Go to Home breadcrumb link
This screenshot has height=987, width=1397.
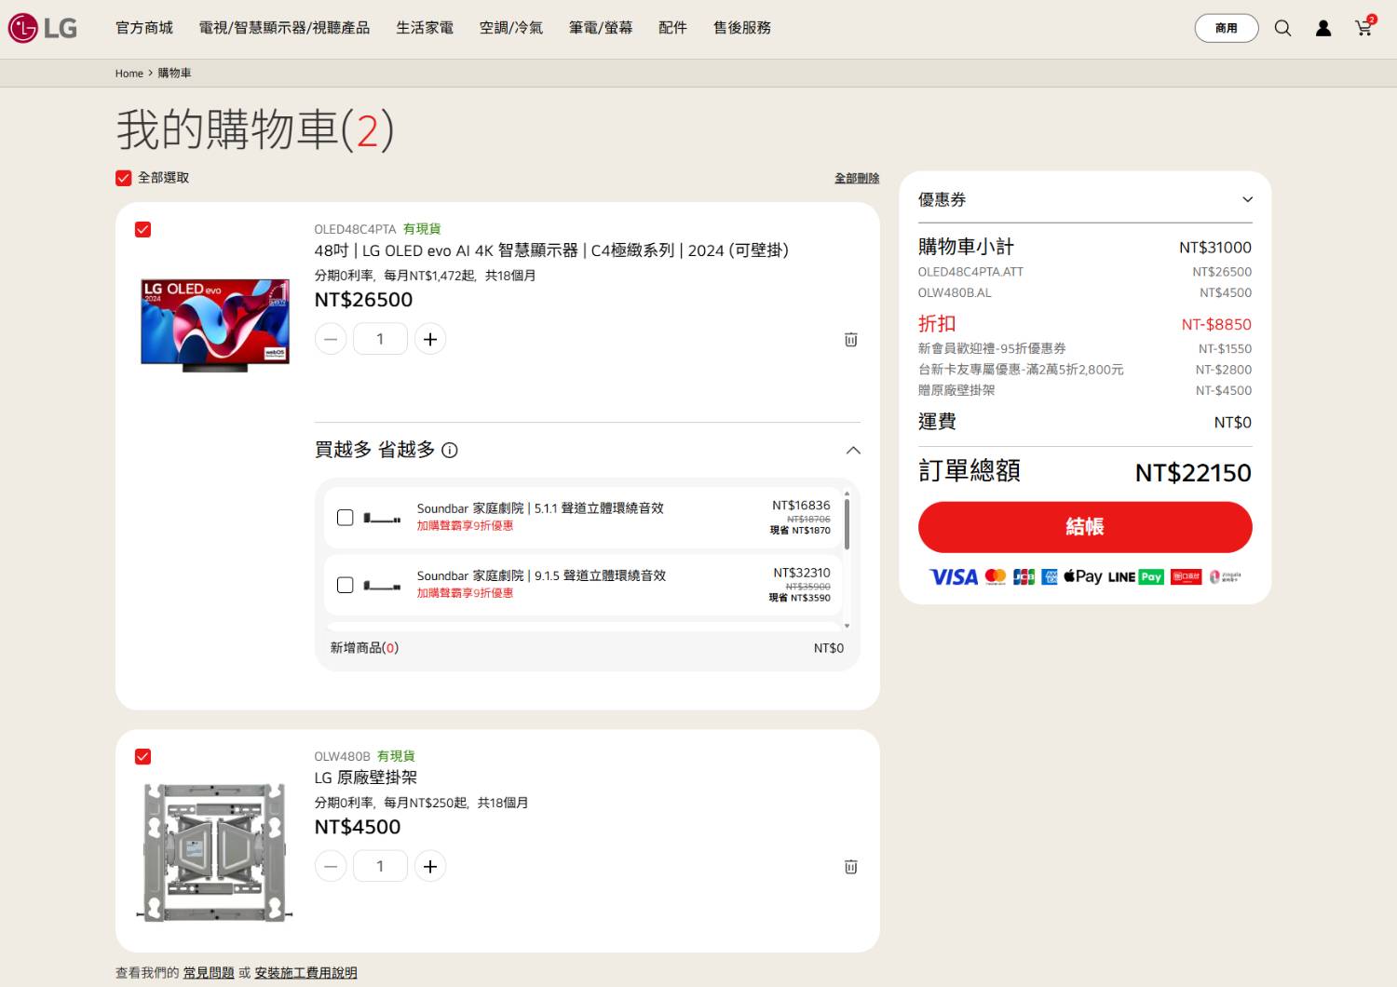tap(129, 74)
